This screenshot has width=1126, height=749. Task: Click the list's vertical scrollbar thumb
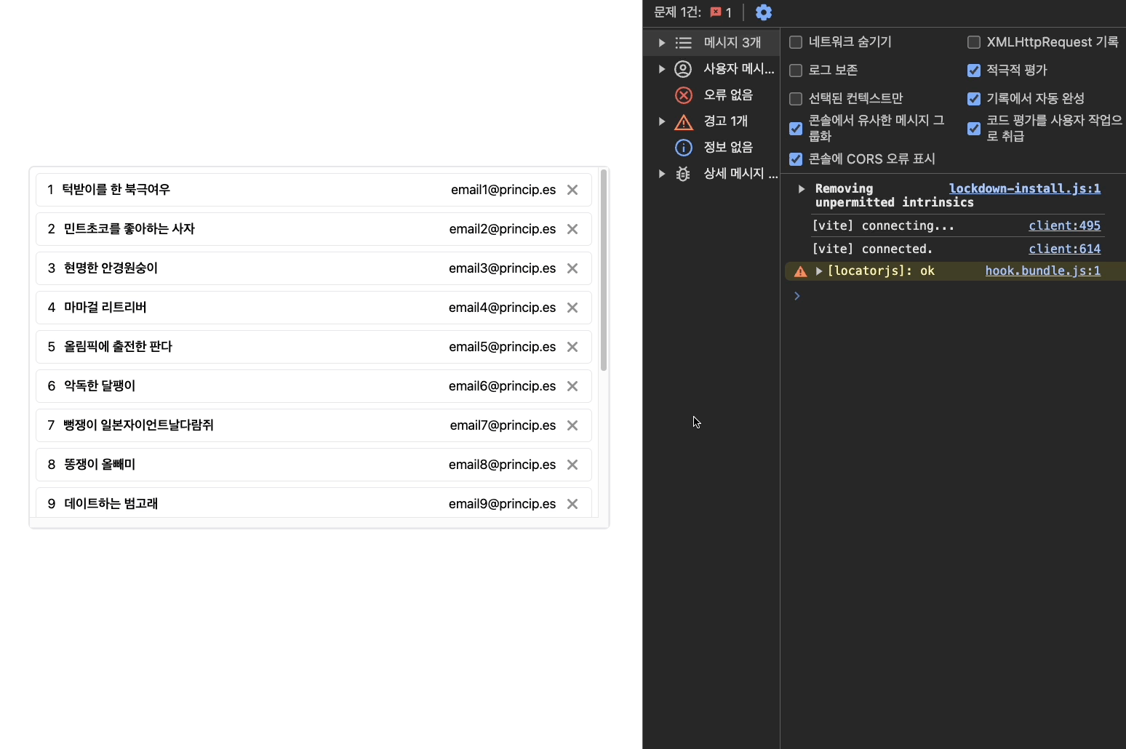(x=604, y=269)
